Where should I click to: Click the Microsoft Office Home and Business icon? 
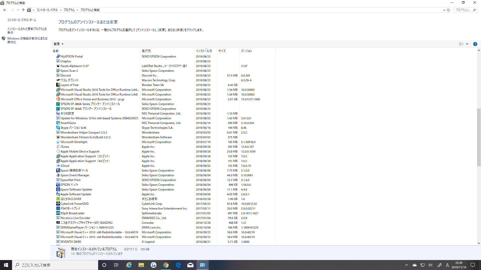[x=58, y=99]
